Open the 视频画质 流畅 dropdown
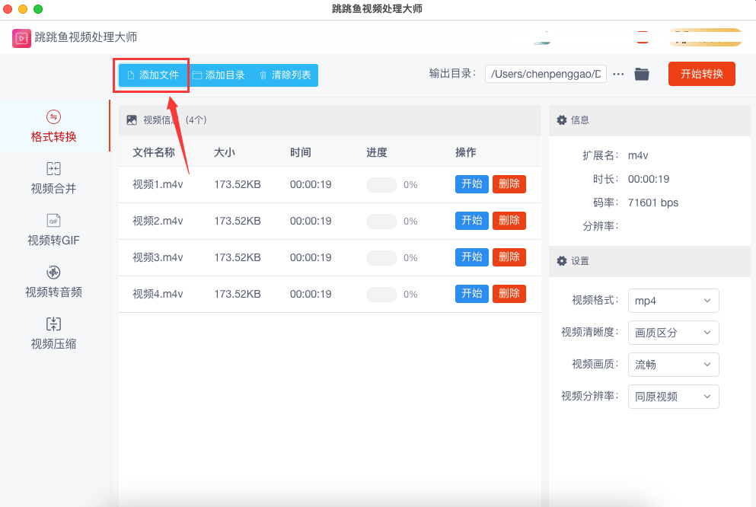 [673, 365]
